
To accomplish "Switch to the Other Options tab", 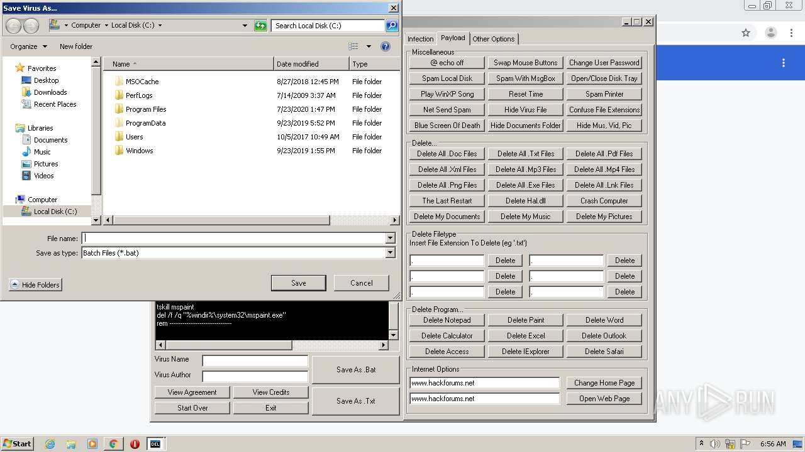I will pos(494,39).
